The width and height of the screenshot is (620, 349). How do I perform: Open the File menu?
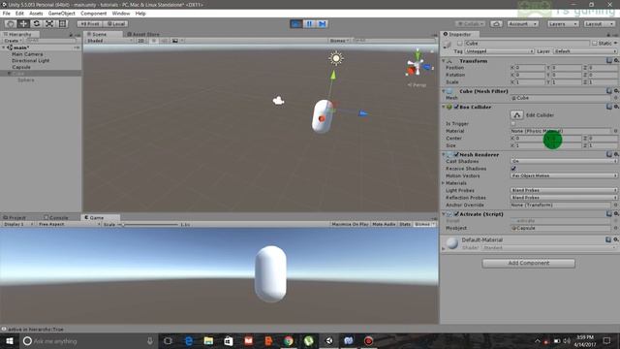(x=7, y=13)
